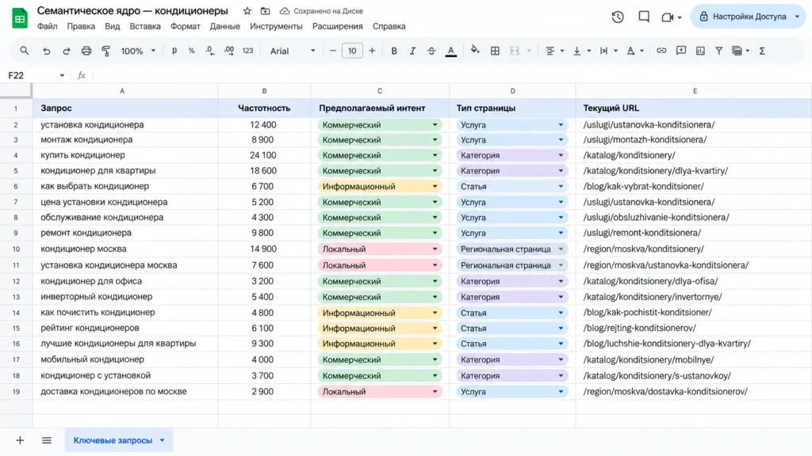Undo the last action
Screen dimensions: 812x456
click(x=46, y=51)
